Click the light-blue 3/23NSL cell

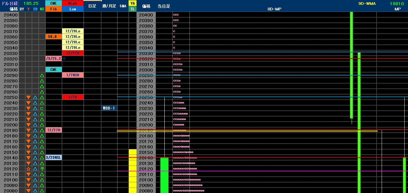coord(54,158)
